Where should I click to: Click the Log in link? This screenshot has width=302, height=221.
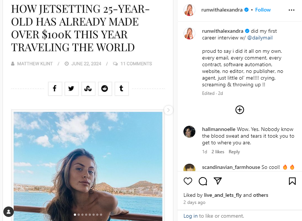[190, 216]
